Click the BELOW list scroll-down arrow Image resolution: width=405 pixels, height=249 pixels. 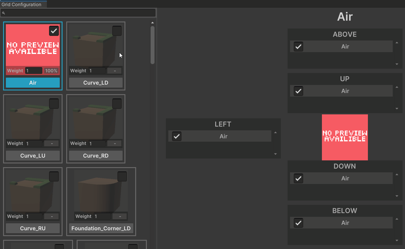point(397,240)
